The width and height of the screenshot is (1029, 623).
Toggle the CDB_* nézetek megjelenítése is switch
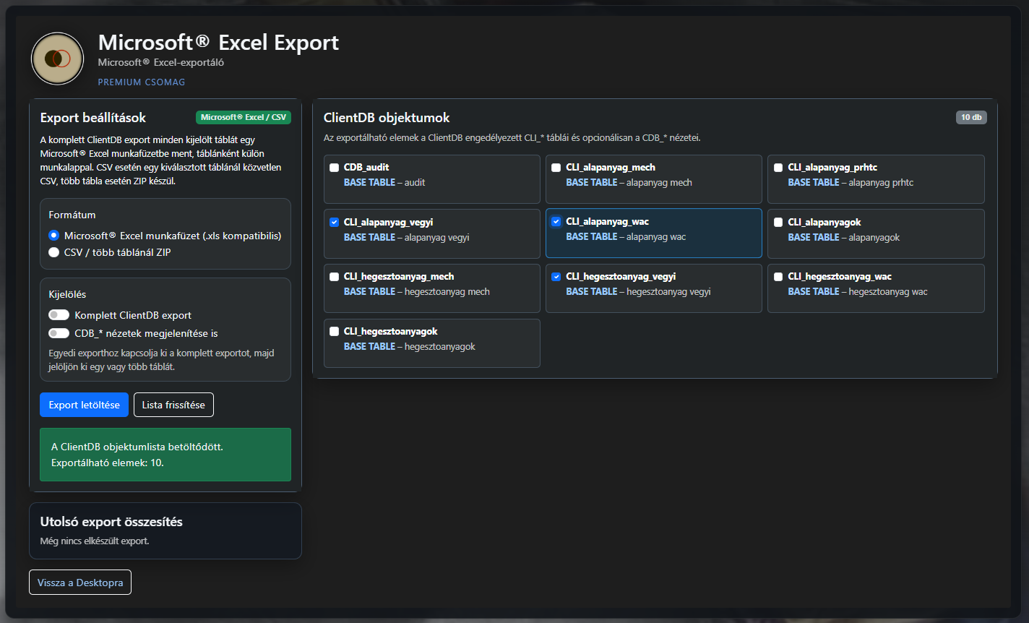59,333
